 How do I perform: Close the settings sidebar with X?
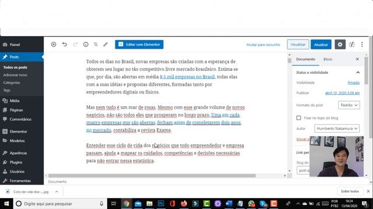[x=357, y=59]
